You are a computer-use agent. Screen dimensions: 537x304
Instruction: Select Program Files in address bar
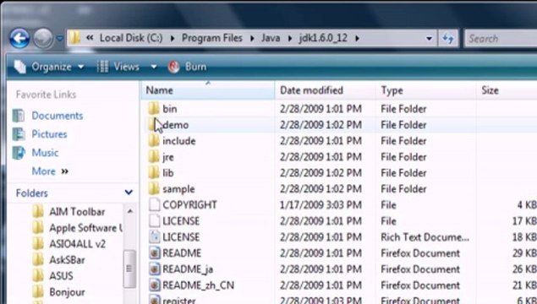coord(212,38)
